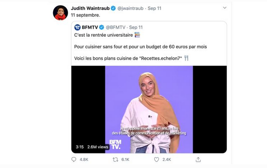The height and width of the screenshot is (168, 267).
Task: Click the reply speech bubble icon
Action: pyautogui.click(x=73, y=159)
